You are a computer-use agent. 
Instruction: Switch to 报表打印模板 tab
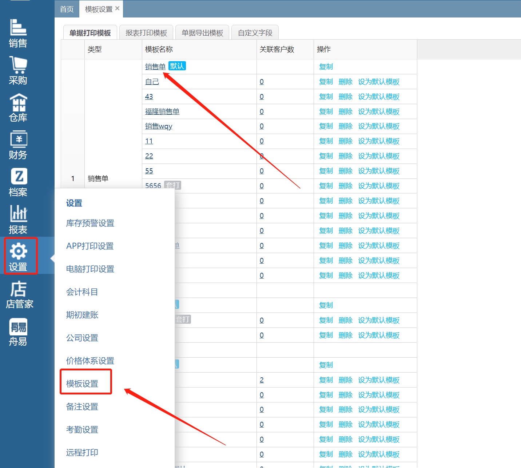coord(146,33)
